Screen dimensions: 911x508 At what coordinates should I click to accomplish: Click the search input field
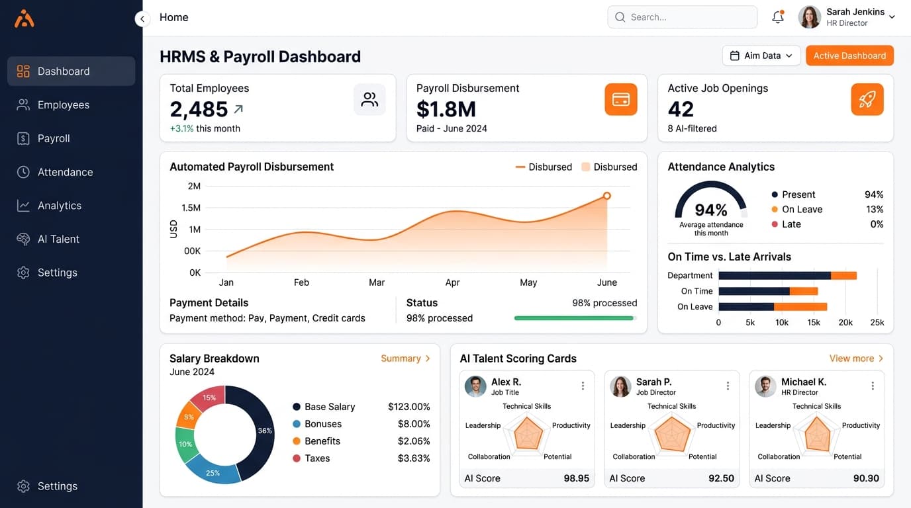(x=683, y=17)
